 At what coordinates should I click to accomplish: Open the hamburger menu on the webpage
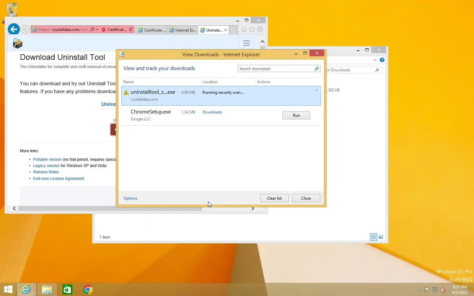(247, 43)
